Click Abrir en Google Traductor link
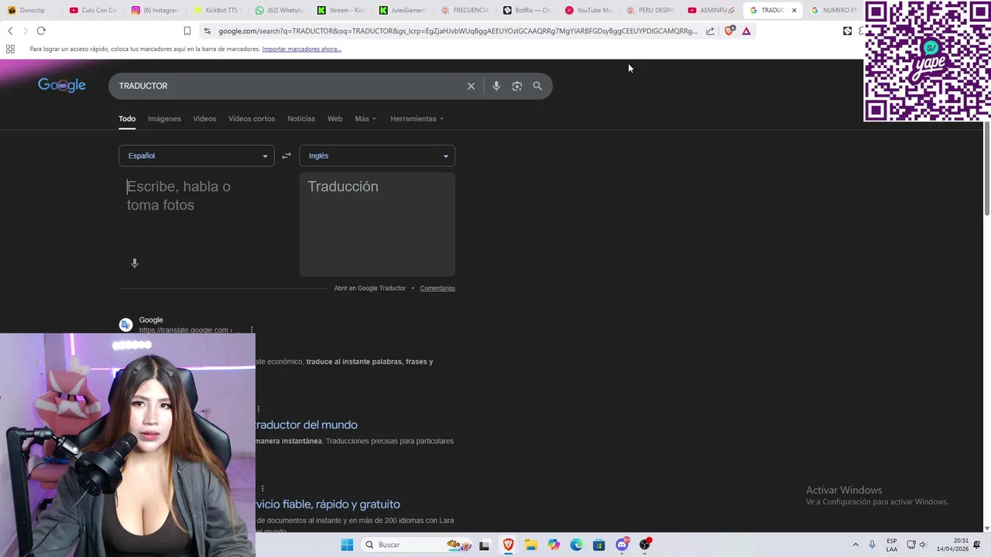The height and width of the screenshot is (557, 991). 370,288
